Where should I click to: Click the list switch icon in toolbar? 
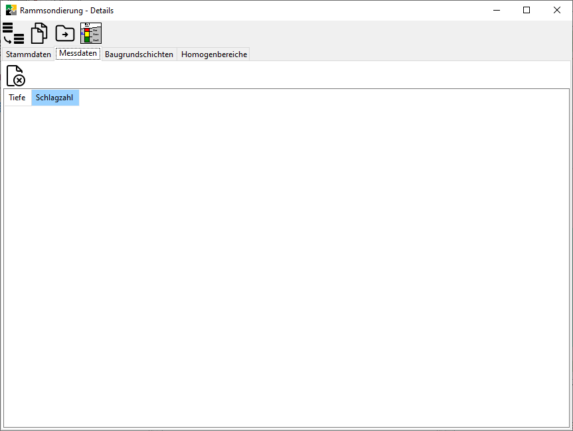pos(13,33)
